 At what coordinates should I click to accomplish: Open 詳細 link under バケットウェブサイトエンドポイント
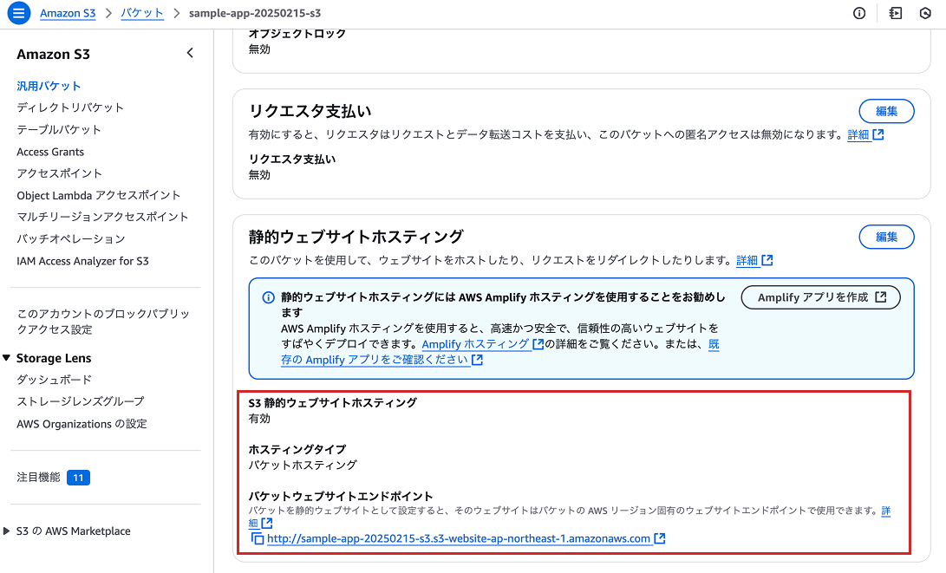point(885,511)
